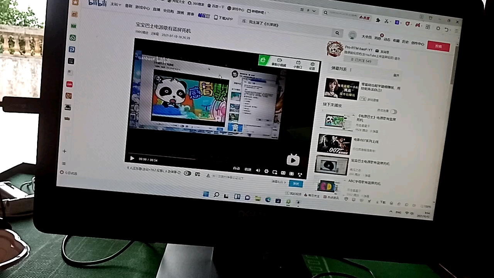Open the player settings gear icon
Screen dimensions: 494x278
[x=266, y=171]
